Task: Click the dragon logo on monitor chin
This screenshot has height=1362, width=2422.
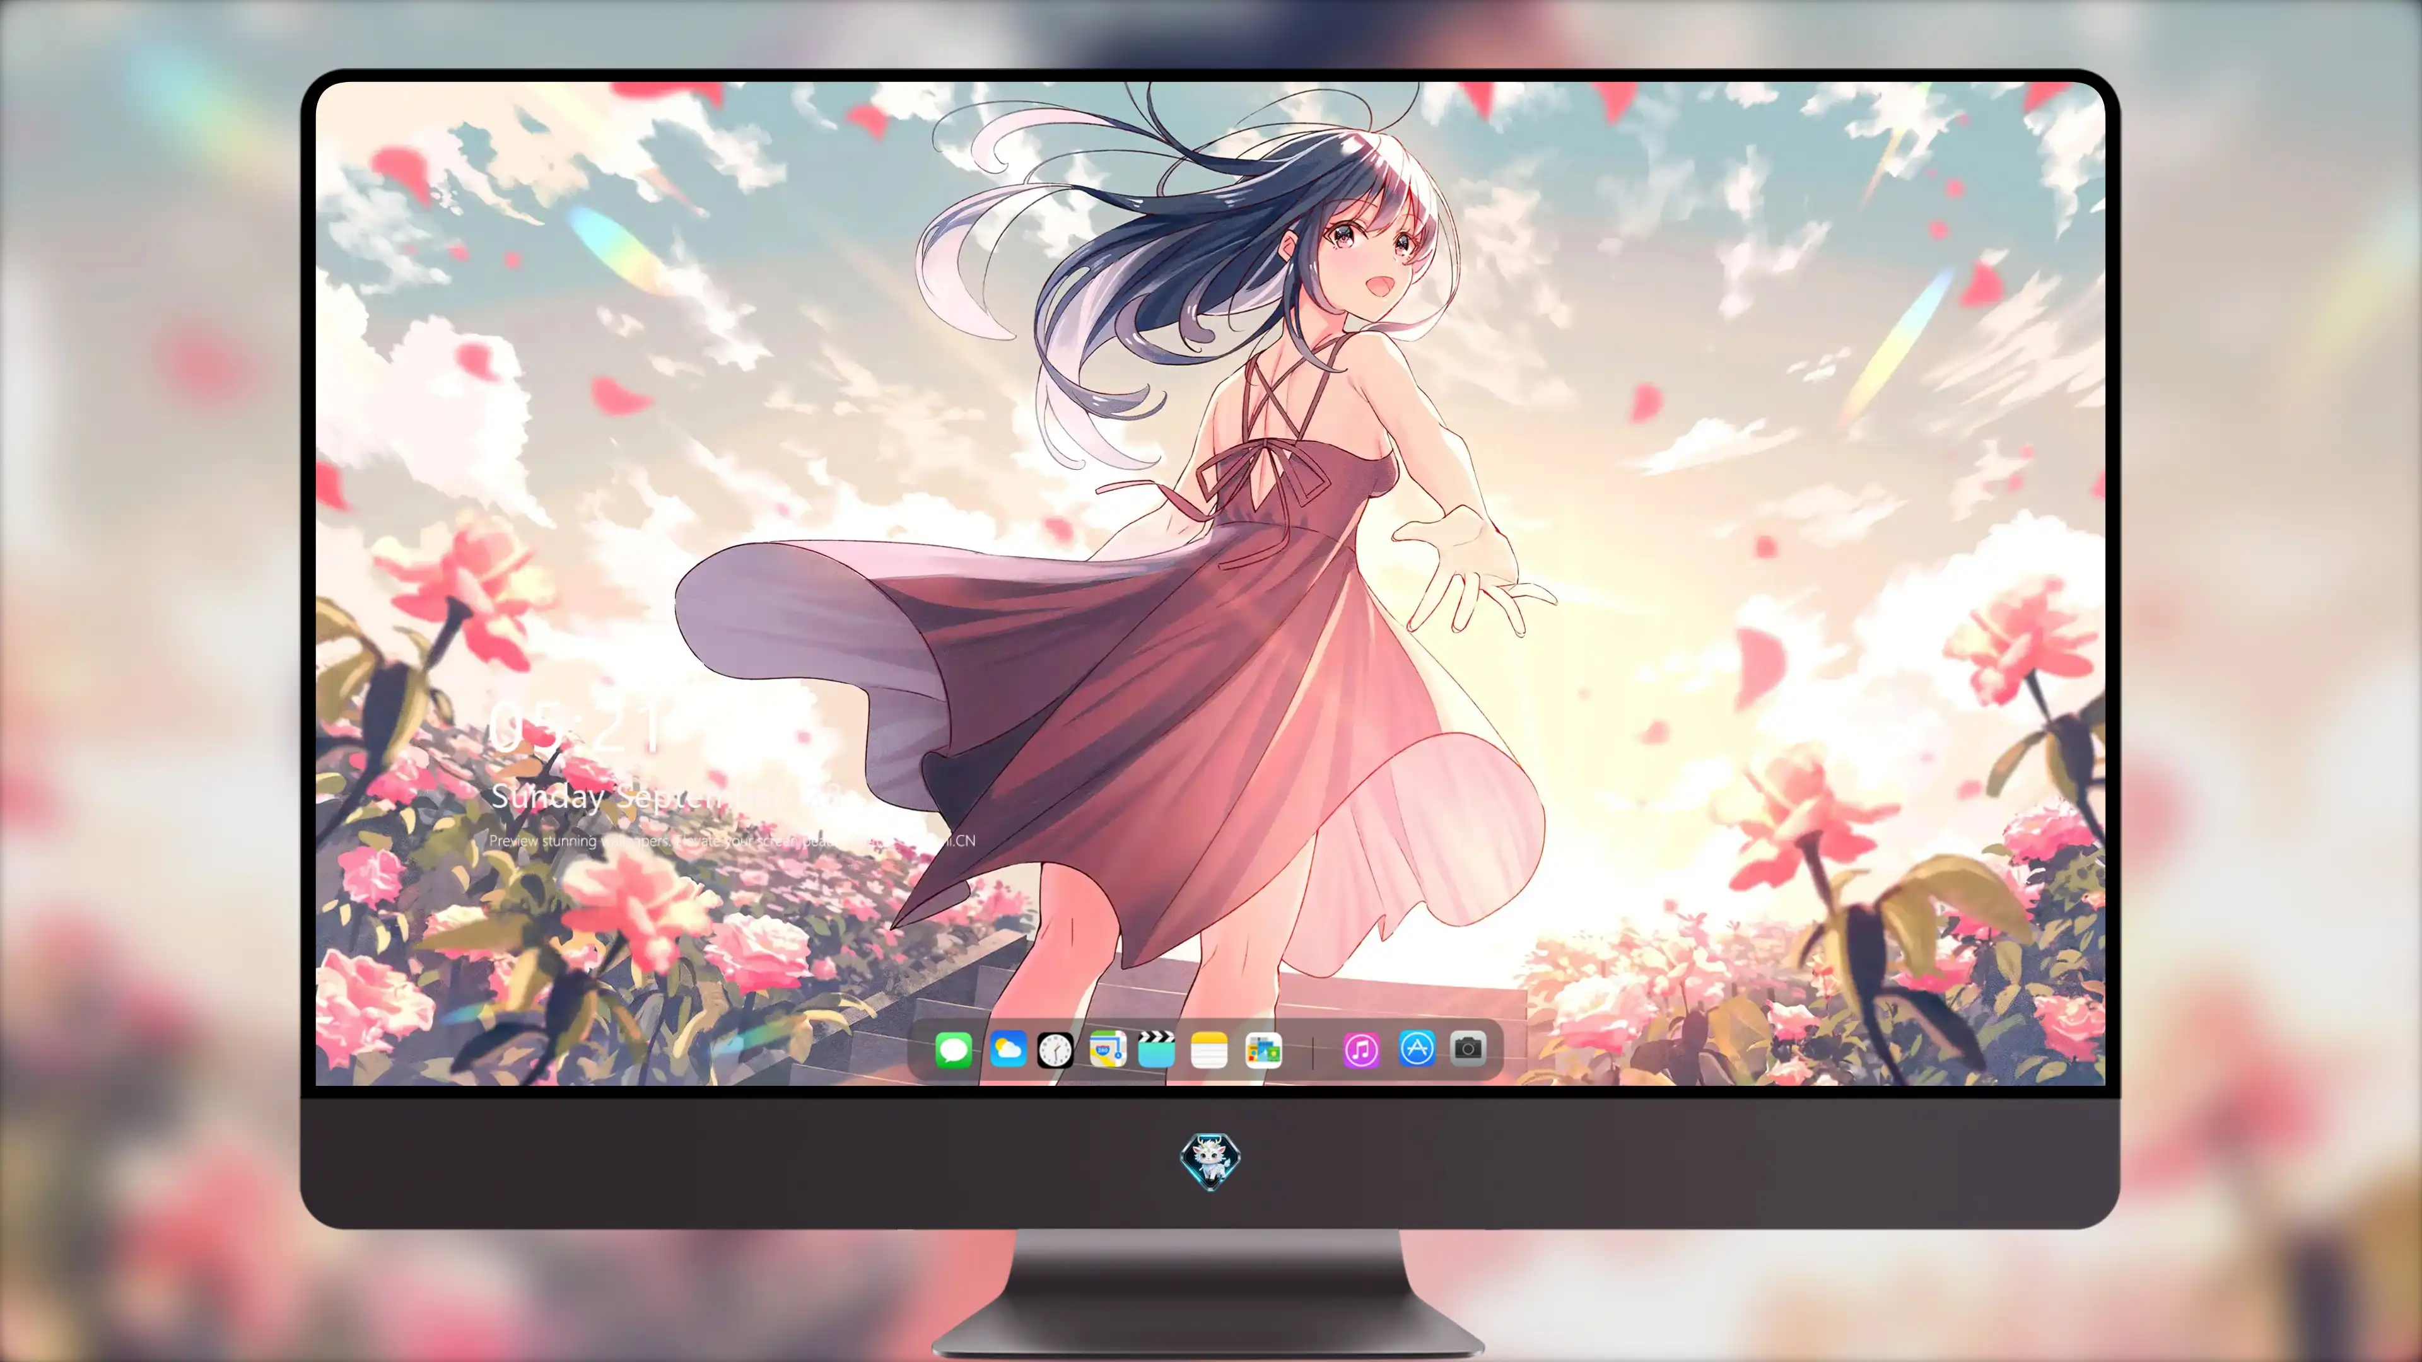Action: pyautogui.click(x=1210, y=1161)
